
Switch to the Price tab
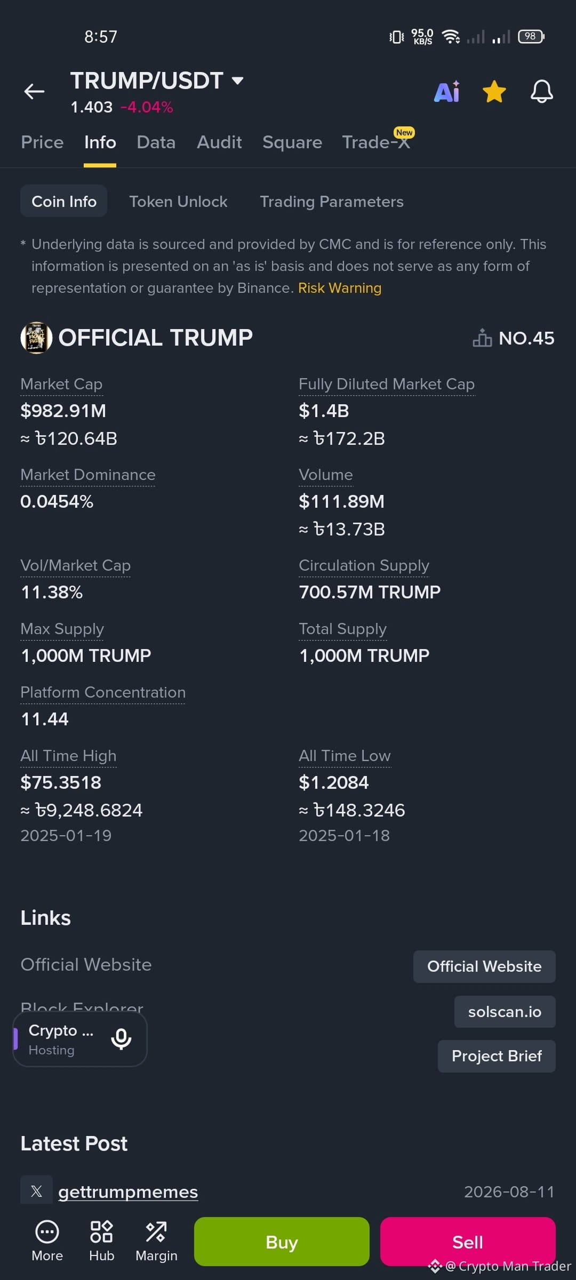[x=42, y=142]
